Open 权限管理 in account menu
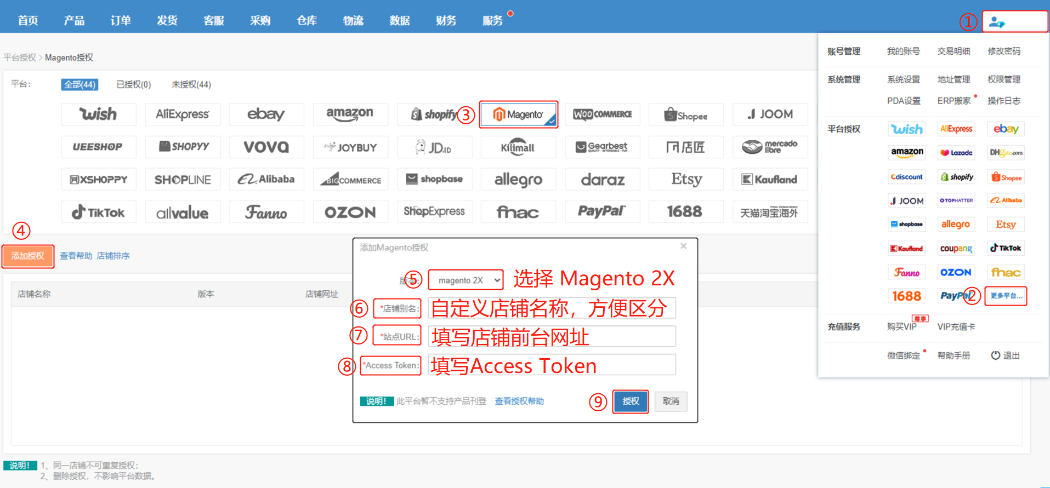This screenshot has width=1050, height=488. [x=1004, y=79]
